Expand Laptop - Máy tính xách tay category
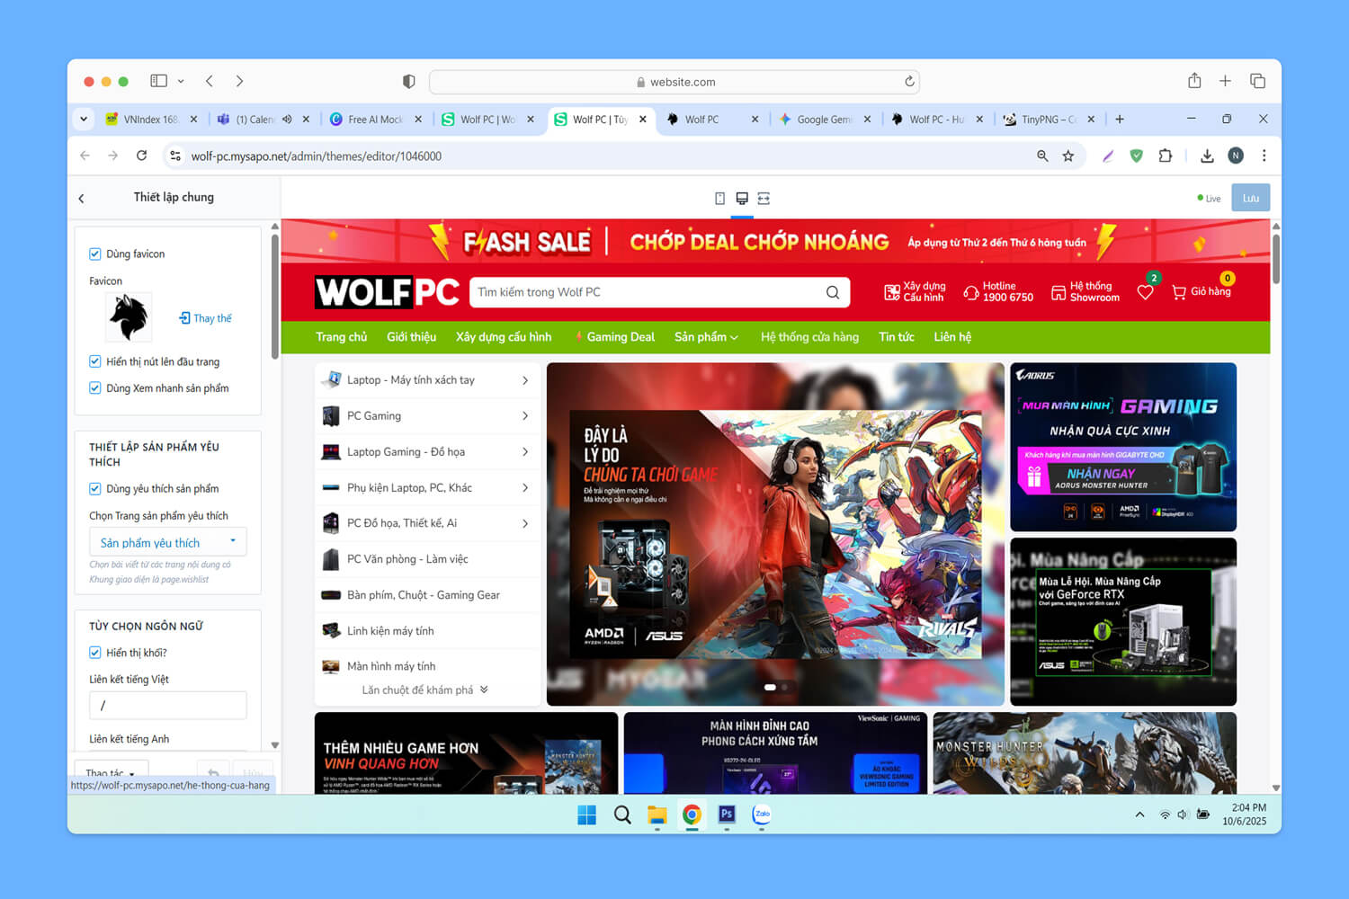This screenshot has width=1349, height=899. pos(525,380)
